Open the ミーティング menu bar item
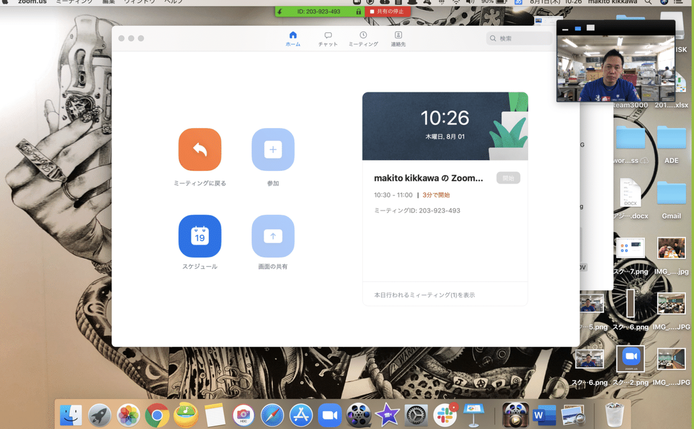The height and width of the screenshot is (429, 694). [x=74, y=2]
